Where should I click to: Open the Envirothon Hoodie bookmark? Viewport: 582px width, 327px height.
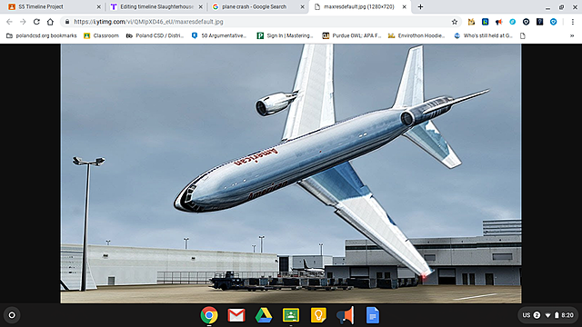point(416,35)
